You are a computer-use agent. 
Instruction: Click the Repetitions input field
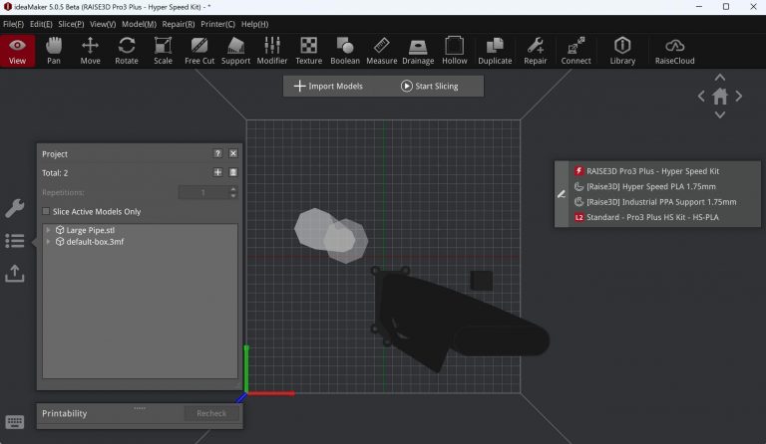pyautogui.click(x=203, y=192)
